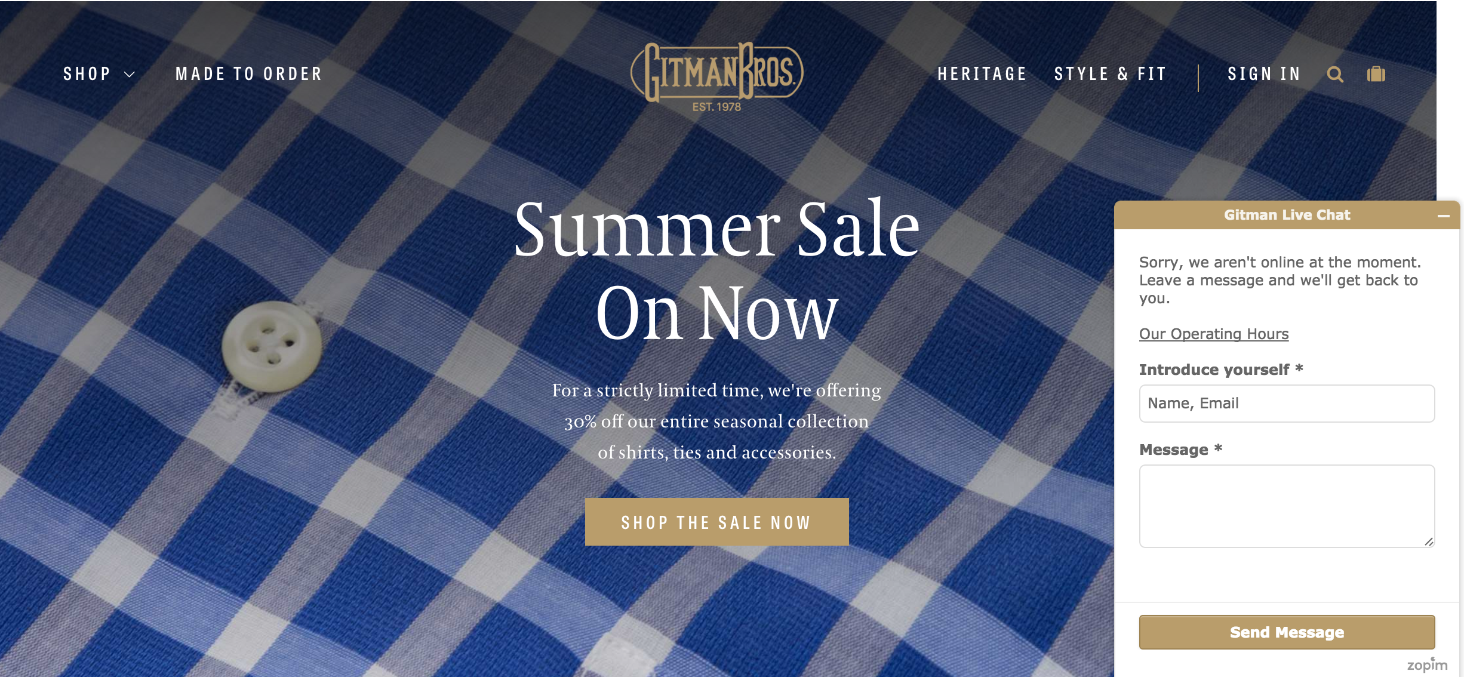Expand the Shop dropdown chevron

click(x=130, y=75)
